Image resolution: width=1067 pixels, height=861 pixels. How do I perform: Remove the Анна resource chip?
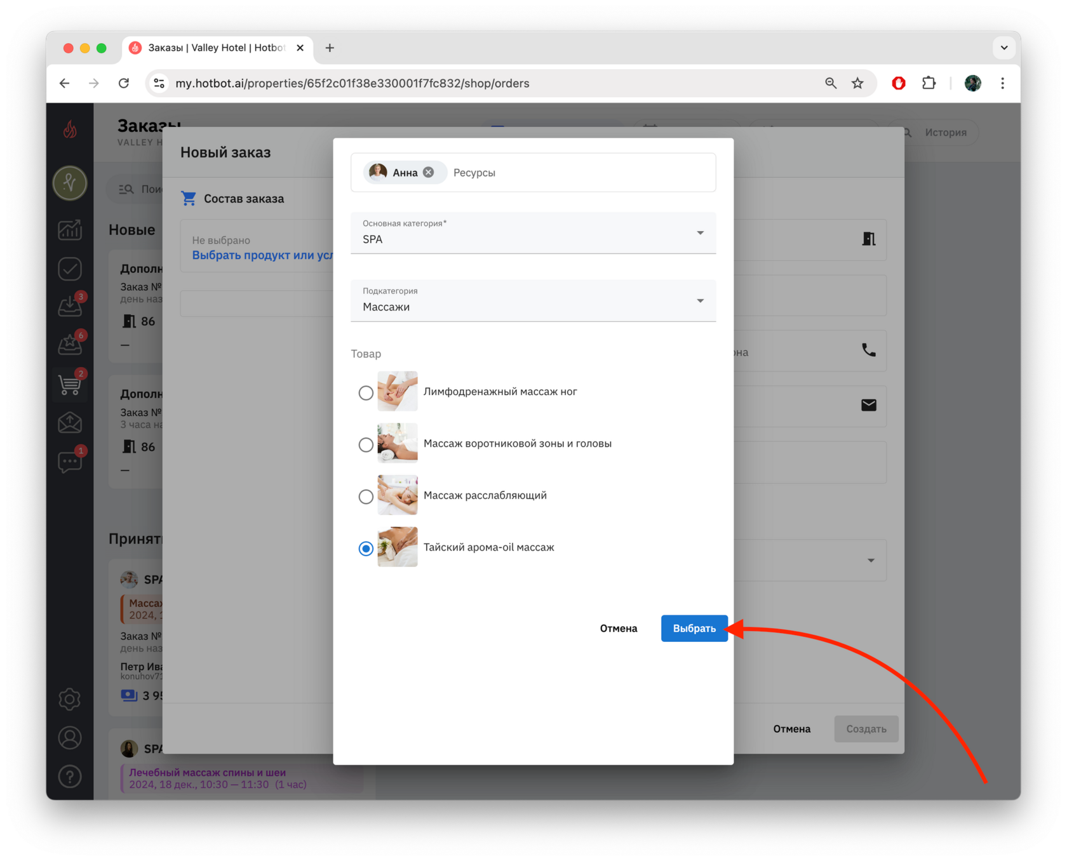(429, 172)
